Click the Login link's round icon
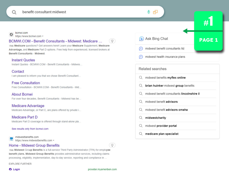The image size is (229, 178). (10, 169)
